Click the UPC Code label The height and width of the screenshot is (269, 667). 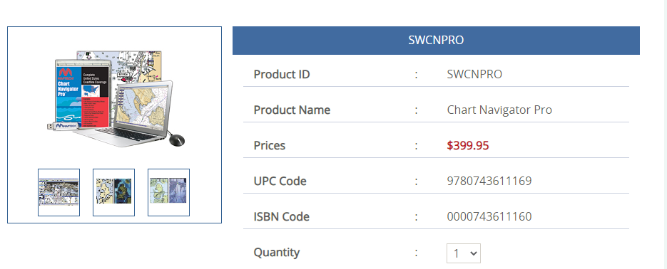coord(280,181)
